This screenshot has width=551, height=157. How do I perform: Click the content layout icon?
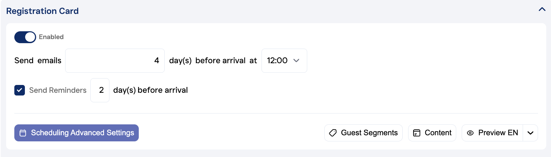tap(417, 133)
